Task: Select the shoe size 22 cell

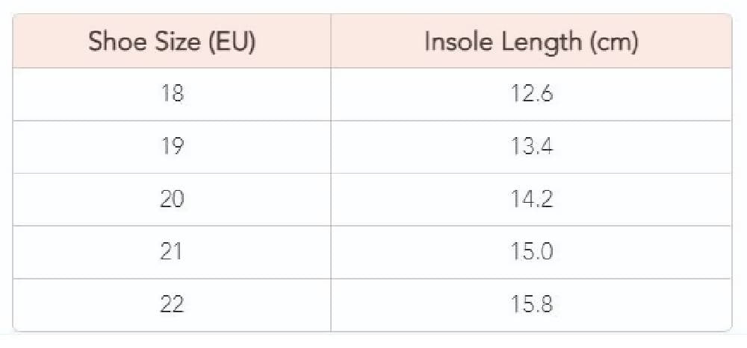Action: point(172,305)
